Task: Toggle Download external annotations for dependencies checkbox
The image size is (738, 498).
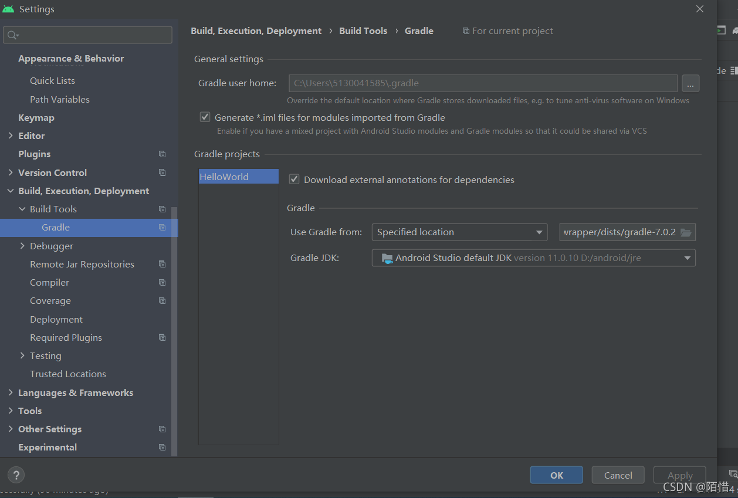Action: tap(294, 179)
